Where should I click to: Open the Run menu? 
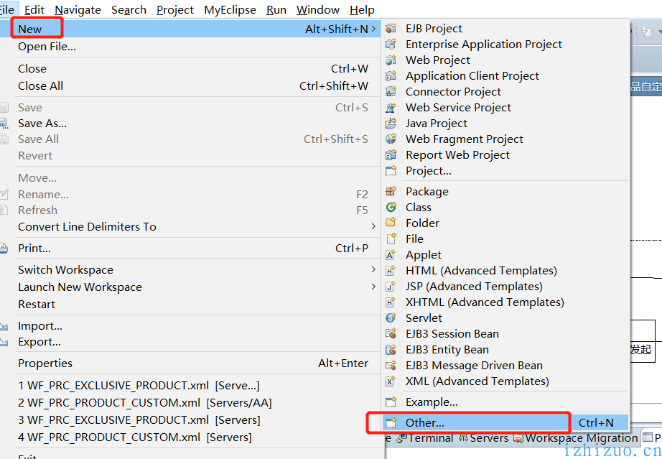tap(276, 10)
